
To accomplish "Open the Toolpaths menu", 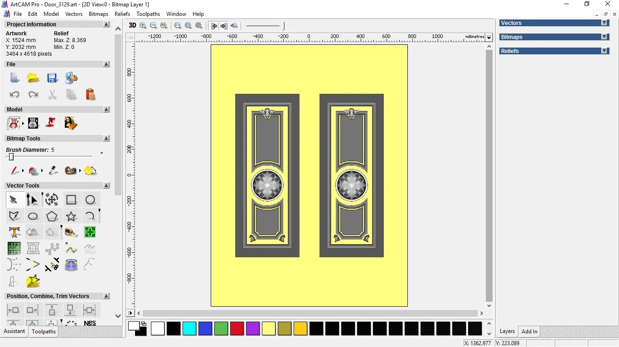I will pyautogui.click(x=148, y=14).
